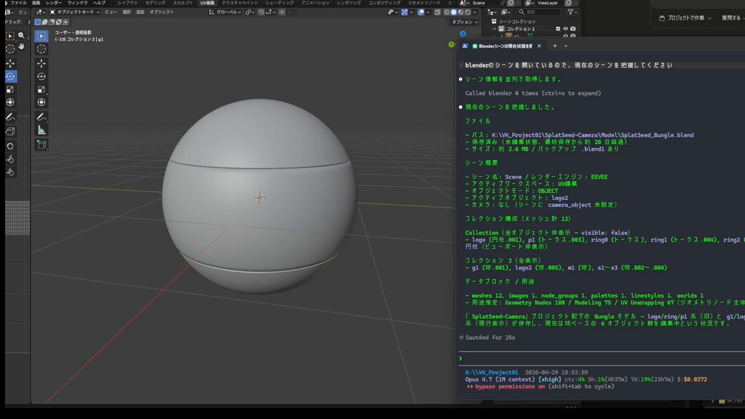Click the camera render icon for コレクション 2

click(572, 29)
